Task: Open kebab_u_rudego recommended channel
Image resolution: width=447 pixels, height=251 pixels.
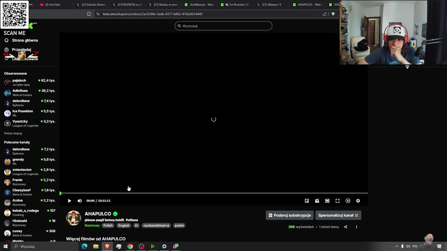Action: (x=30, y=213)
